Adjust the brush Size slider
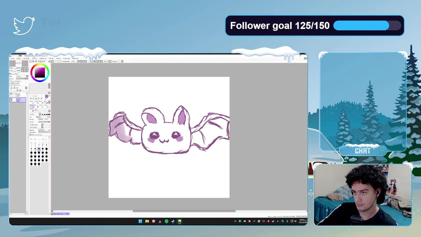421x237 pixels. pyautogui.click(x=44, y=117)
